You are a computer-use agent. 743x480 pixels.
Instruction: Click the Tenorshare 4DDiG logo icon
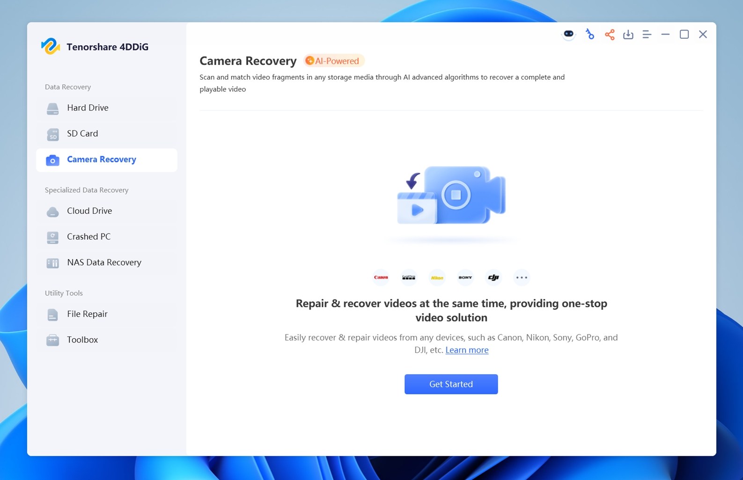(50, 46)
